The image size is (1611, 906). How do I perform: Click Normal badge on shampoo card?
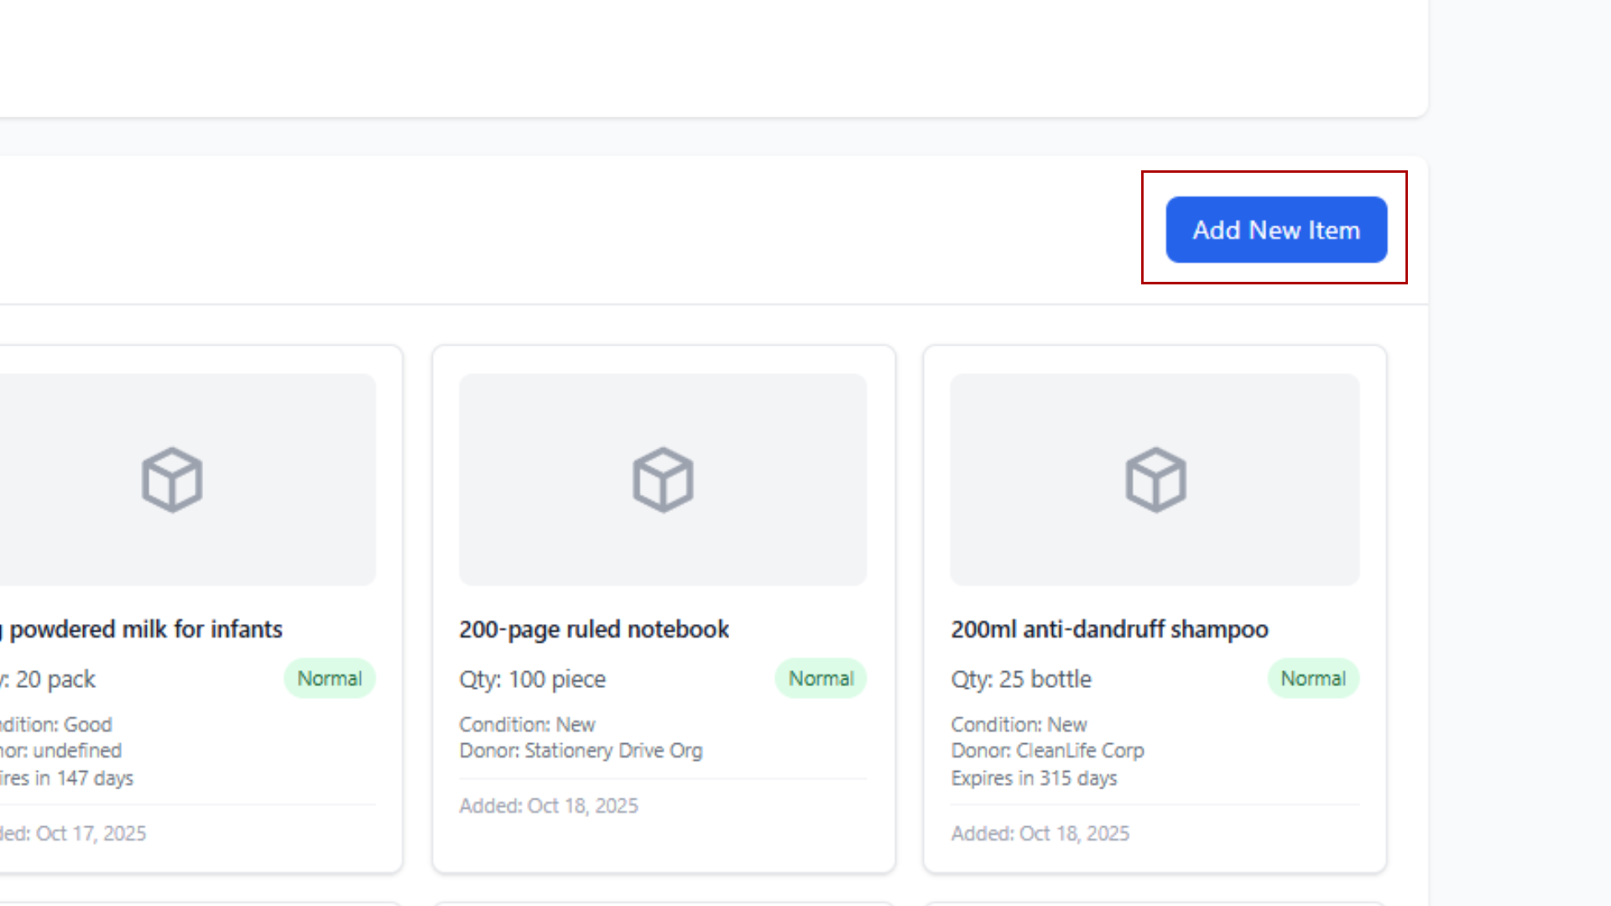point(1312,679)
